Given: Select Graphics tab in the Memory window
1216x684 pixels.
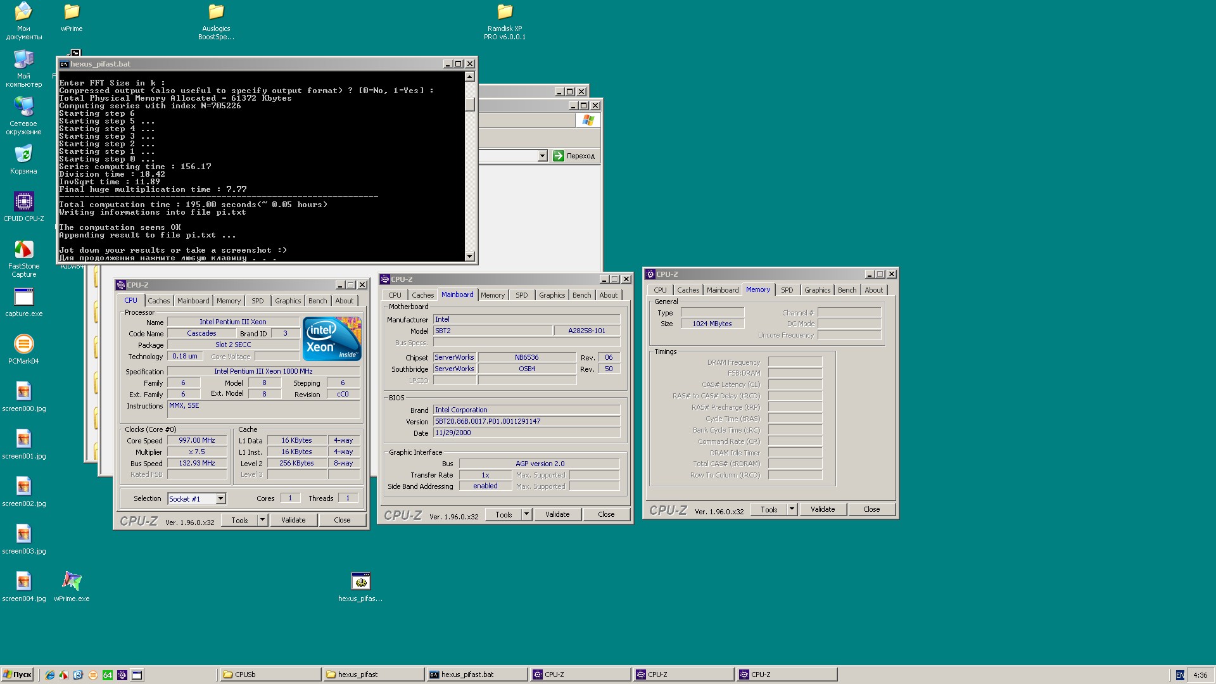Looking at the screenshot, I should (817, 290).
